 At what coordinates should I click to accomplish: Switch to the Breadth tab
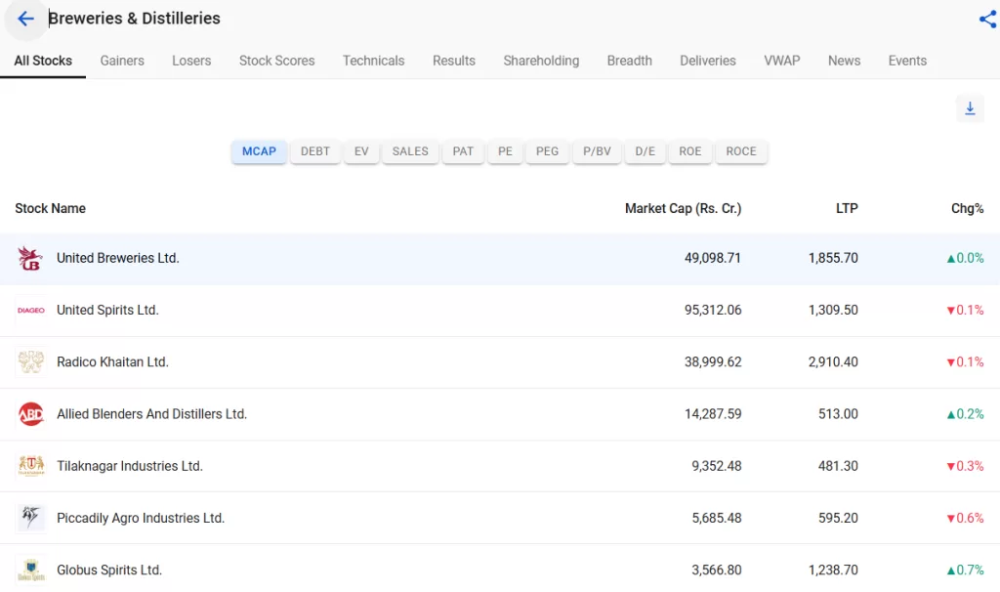tap(630, 61)
